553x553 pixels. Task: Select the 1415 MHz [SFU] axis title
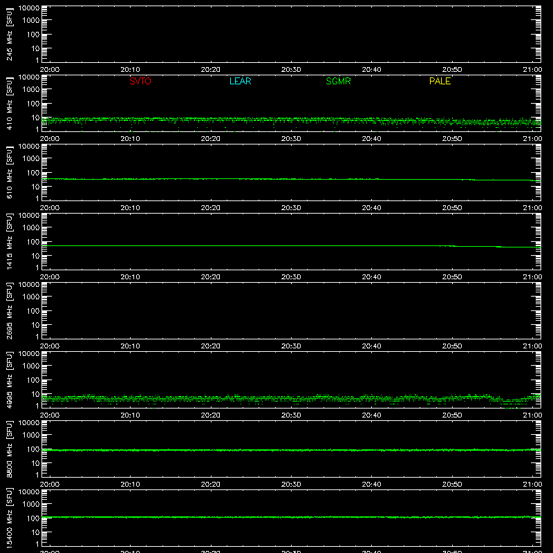9,242
